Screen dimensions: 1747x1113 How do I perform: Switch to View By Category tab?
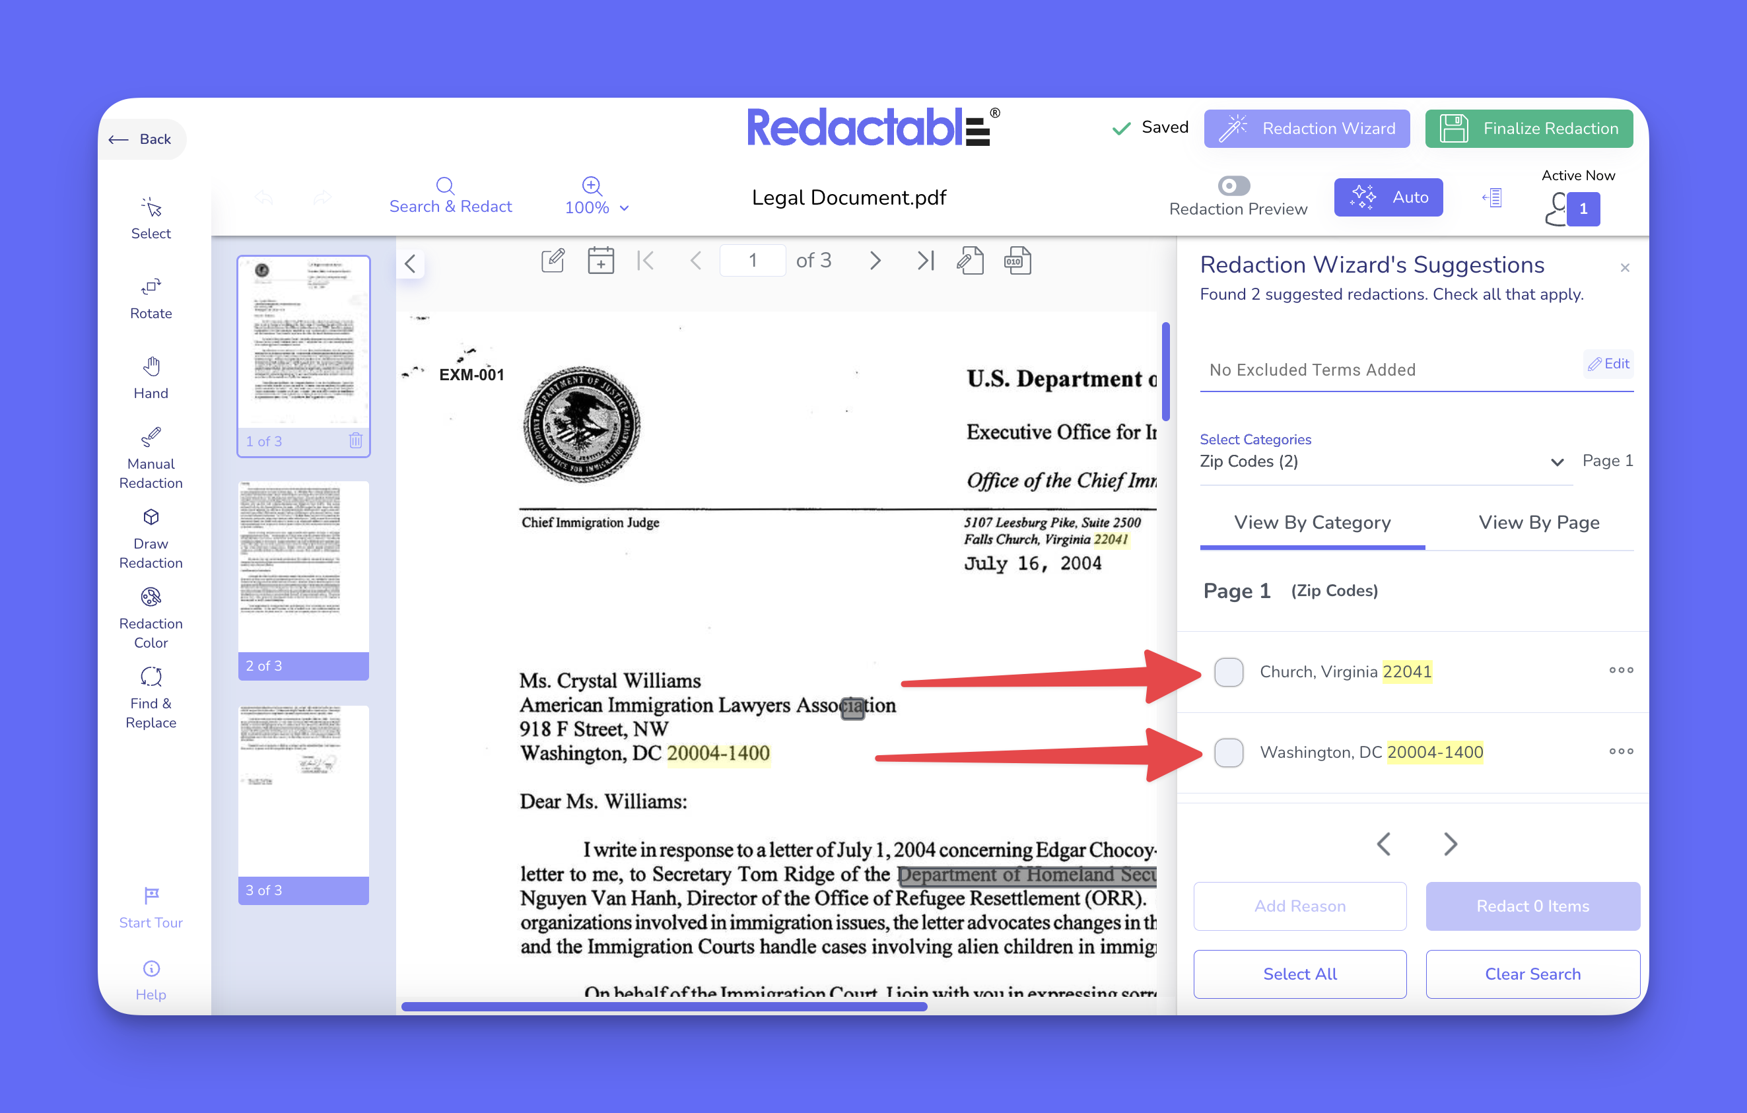click(1312, 522)
